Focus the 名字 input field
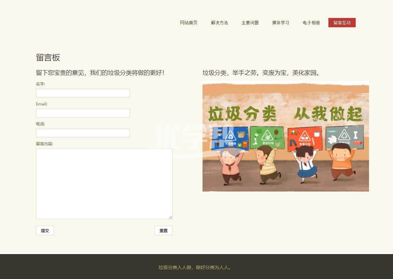 [x=83, y=93]
